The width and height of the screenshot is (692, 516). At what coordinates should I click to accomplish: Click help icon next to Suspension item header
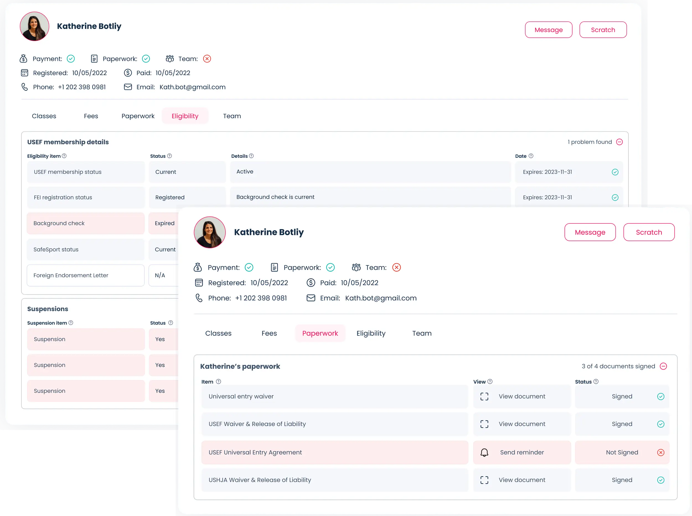pos(71,323)
